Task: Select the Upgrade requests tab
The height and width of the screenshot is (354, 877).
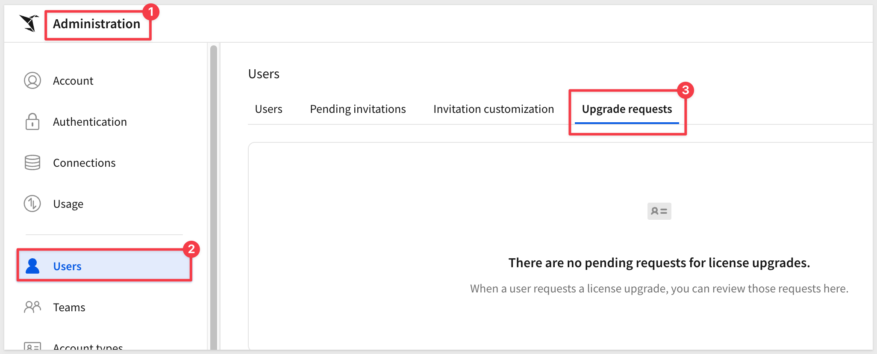Action: click(x=627, y=109)
